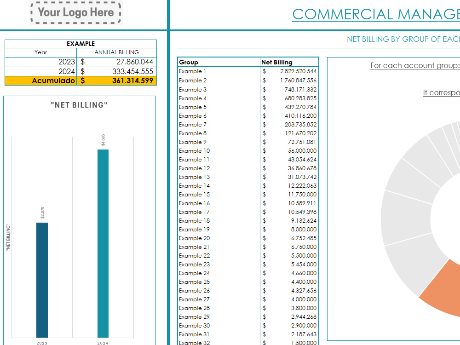460x345 pixels.
Task: Select the Example 12 group cell
Action: point(219,168)
